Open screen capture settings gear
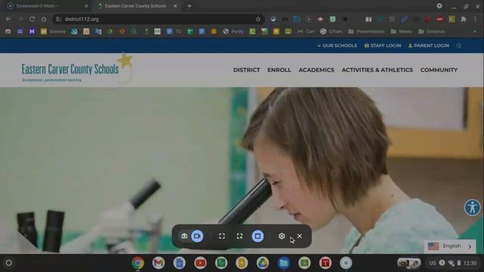The width and height of the screenshot is (484, 272). 281,236
